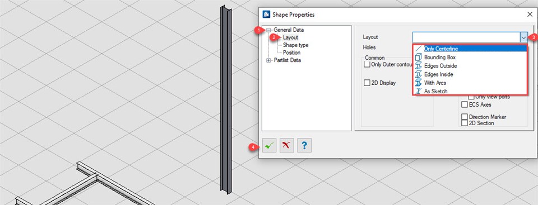Screen dimensions: 538x205
Task: Open the Position tree item
Action: pos(291,53)
